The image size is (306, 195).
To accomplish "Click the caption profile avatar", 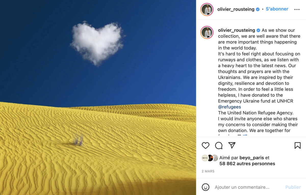I will (207, 32).
